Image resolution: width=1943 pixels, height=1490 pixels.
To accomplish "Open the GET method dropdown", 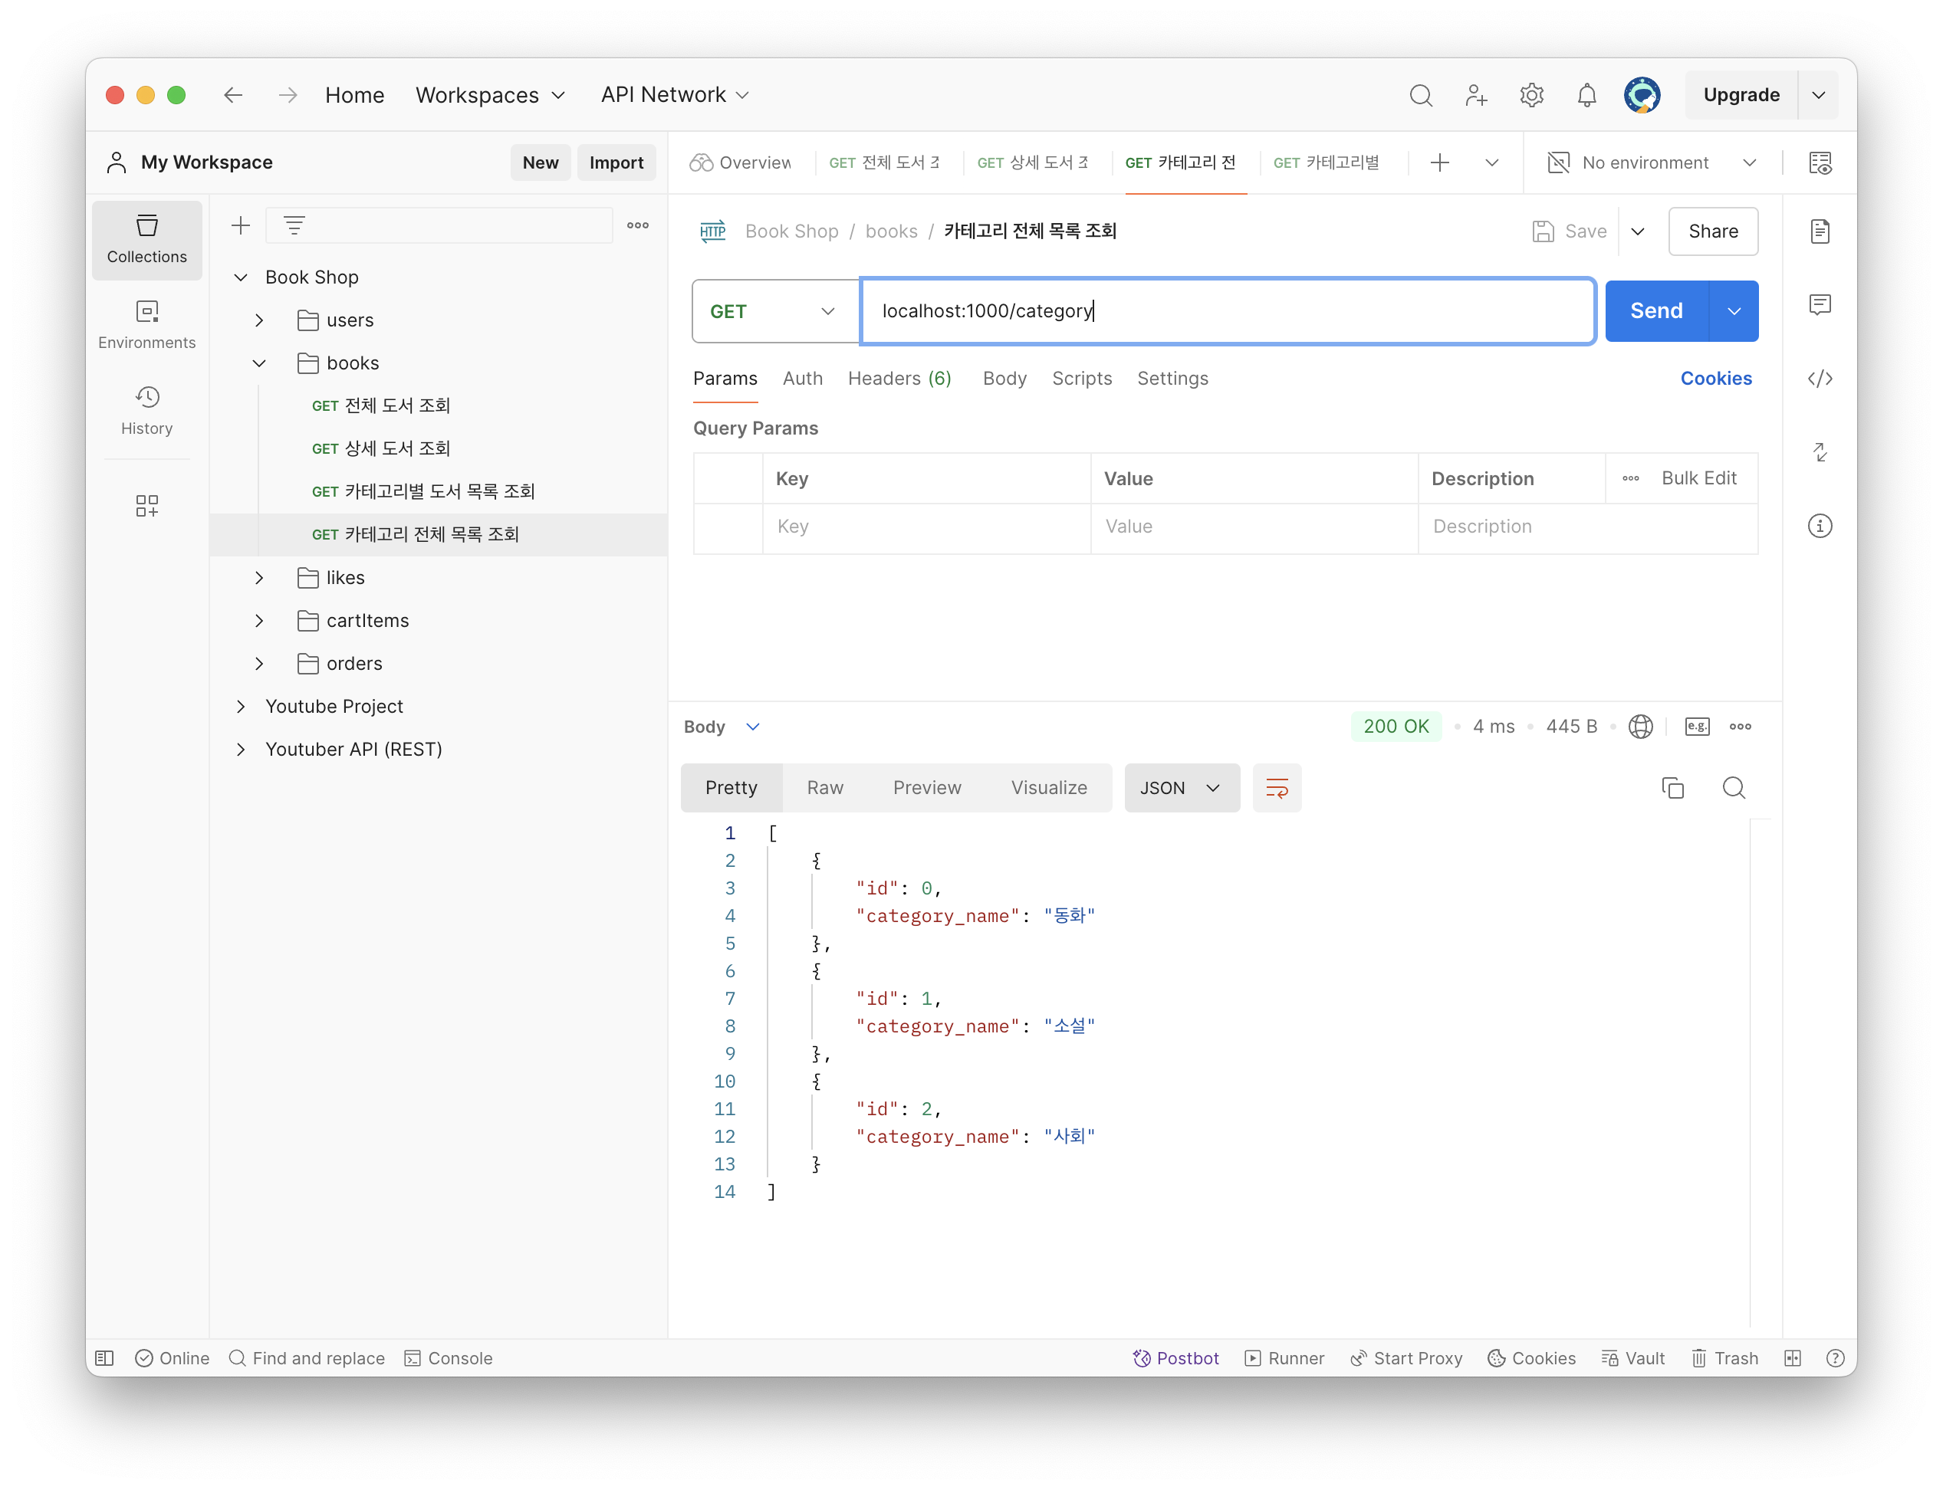I will coord(774,311).
